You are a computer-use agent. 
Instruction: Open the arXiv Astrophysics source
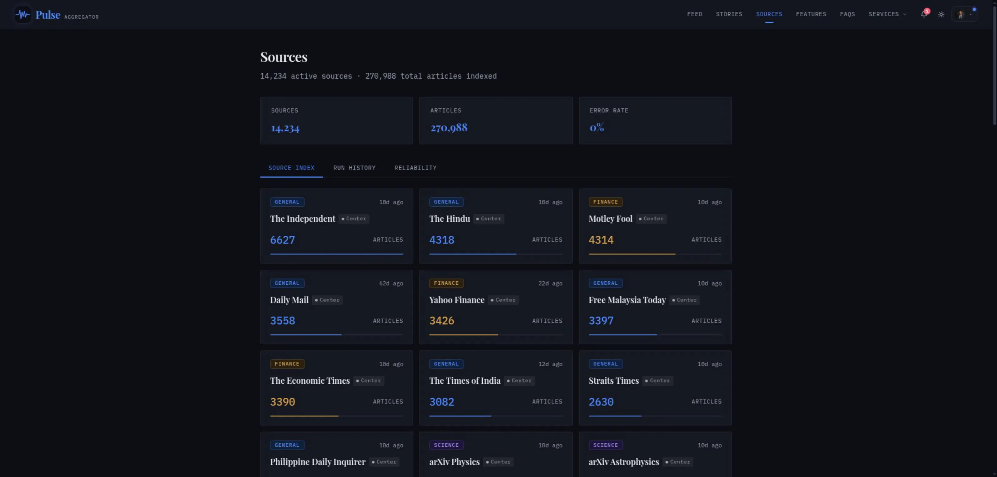click(655, 454)
